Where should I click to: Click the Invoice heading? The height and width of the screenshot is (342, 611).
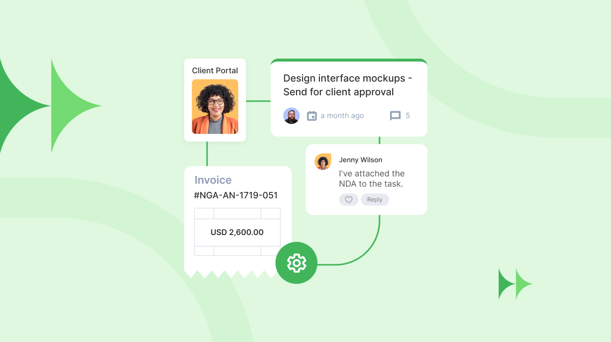(x=213, y=180)
